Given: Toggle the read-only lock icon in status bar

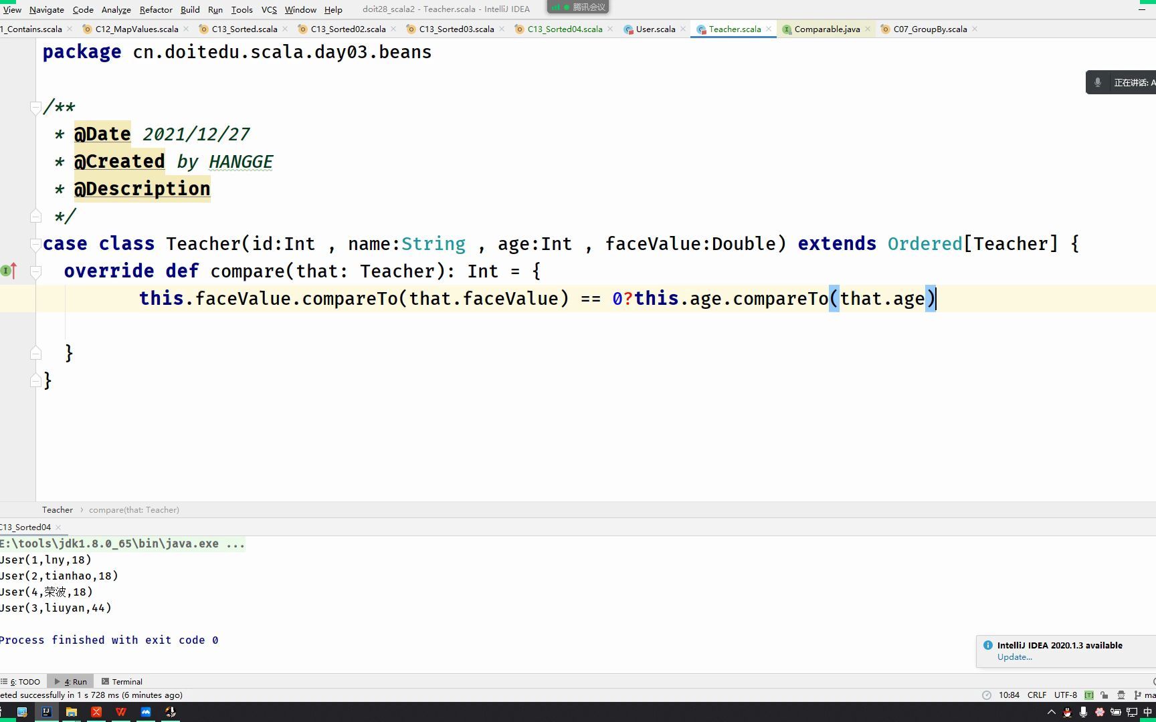Looking at the screenshot, I should click(x=1104, y=695).
